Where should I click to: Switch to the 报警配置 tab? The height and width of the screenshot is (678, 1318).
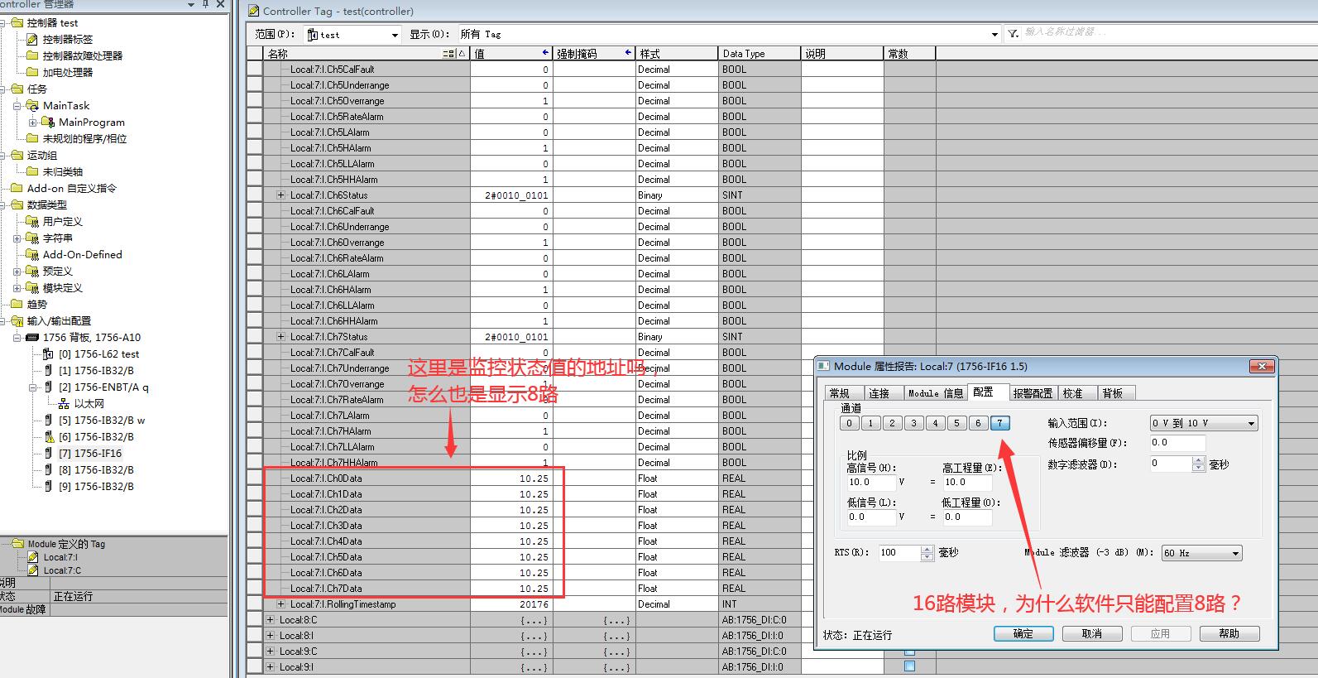(1033, 393)
